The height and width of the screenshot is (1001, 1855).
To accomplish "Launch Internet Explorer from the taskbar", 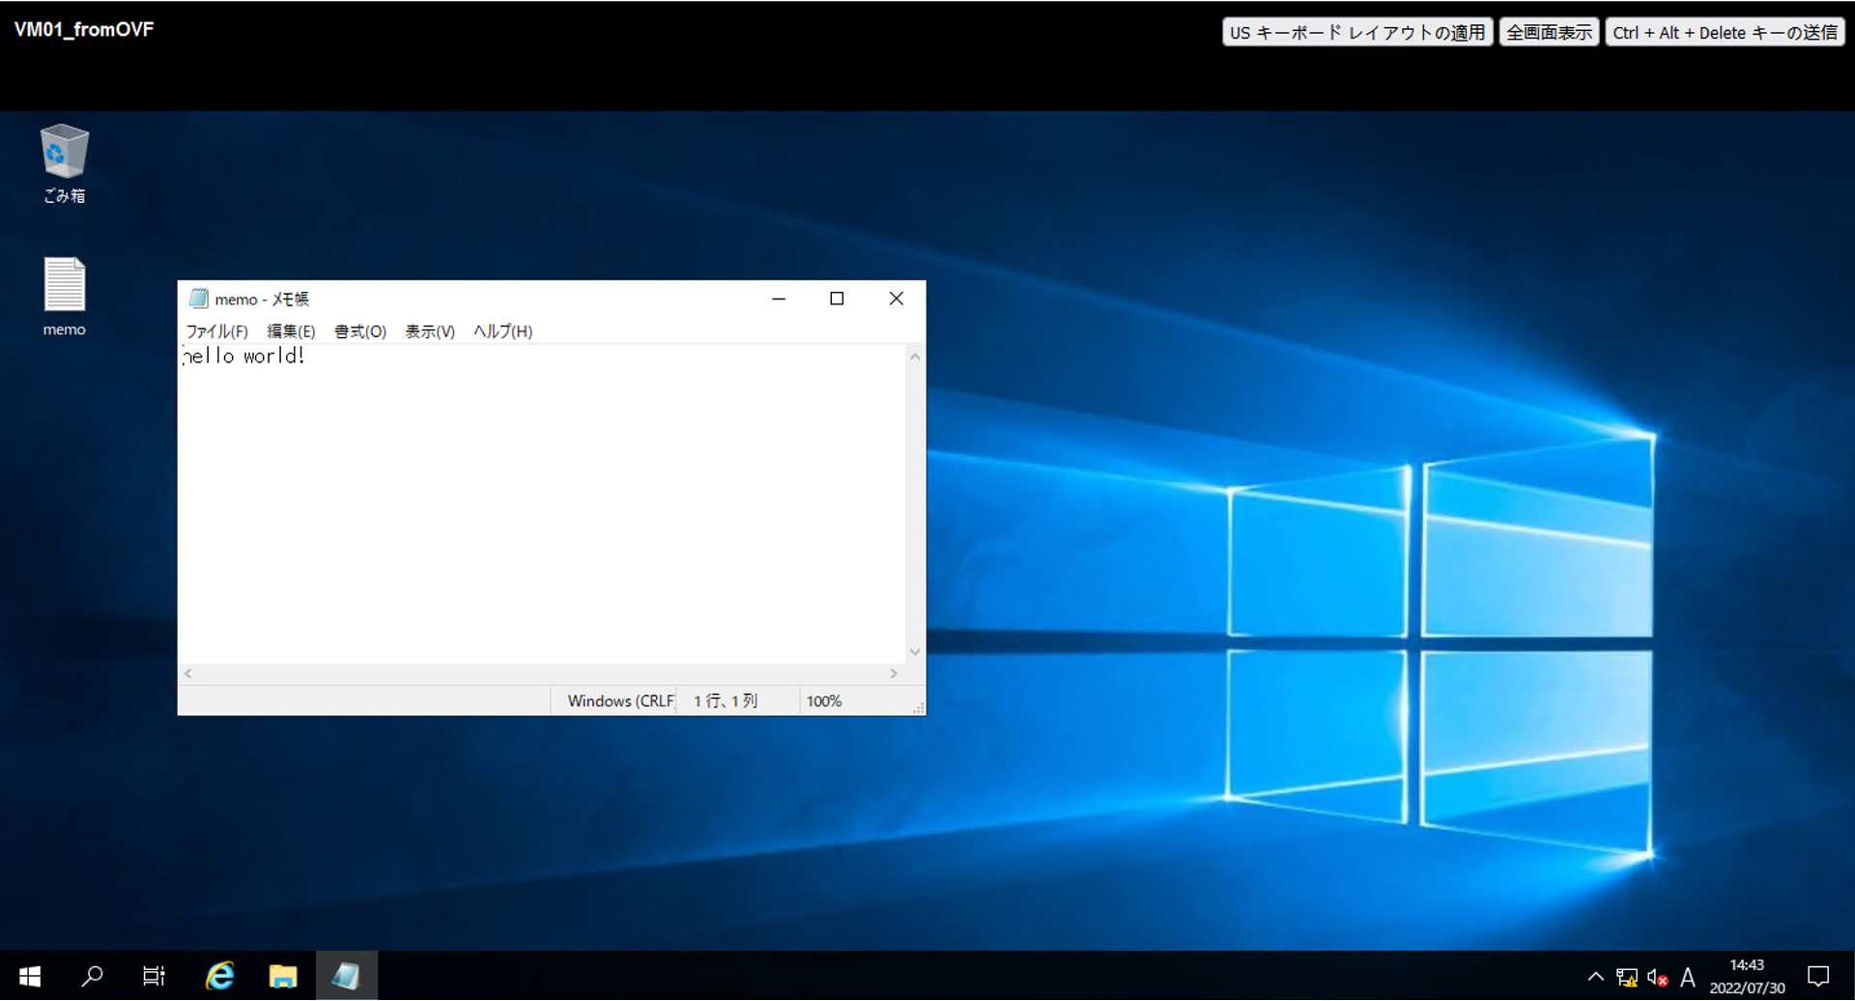I will point(219,976).
